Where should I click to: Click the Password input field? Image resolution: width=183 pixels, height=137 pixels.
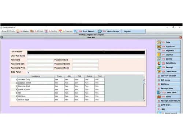pos(40,61)
